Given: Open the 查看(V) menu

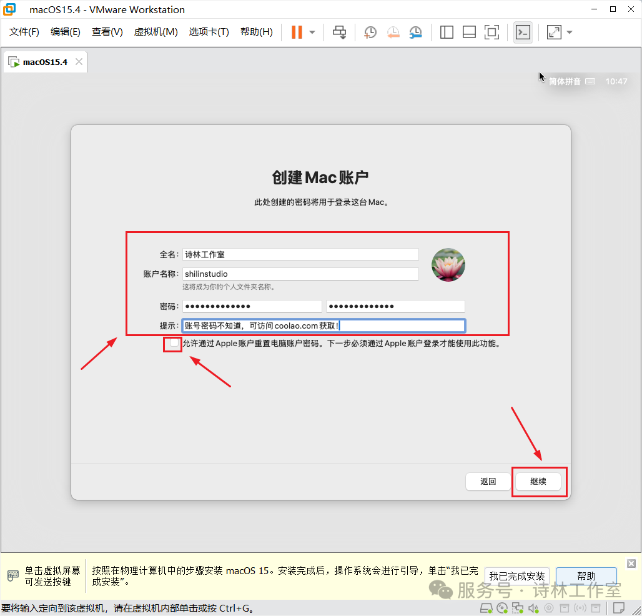Looking at the screenshot, I should coord(107,31).
